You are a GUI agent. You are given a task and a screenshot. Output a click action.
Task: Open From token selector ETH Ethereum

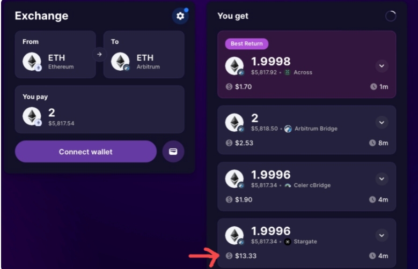click(55, 54)
